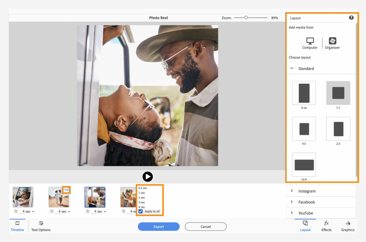Open the Layout help question mark
Image resolution: width=366 pixels, height=242 pixels.
[x=351, y=18]
